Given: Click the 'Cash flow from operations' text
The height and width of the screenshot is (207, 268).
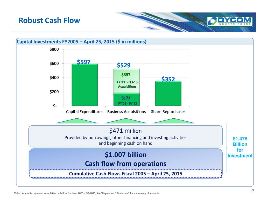Looking at the screenshot, I should 126,164.
